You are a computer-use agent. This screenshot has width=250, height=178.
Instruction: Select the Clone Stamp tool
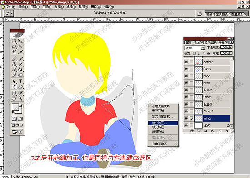[14, 64]
